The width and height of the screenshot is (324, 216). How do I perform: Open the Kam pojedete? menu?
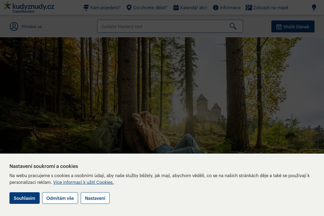pos(105,8)
